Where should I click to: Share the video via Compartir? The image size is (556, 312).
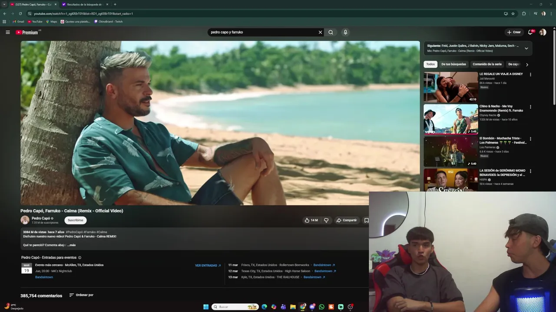[347, 220]
